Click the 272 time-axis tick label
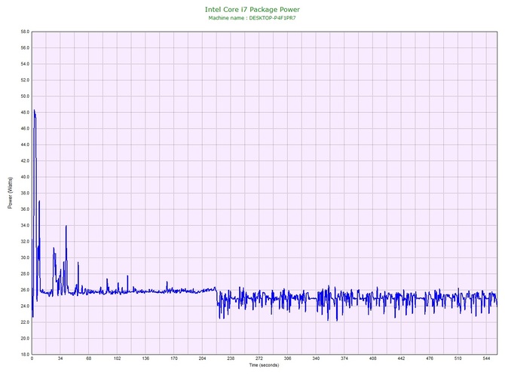 (259, 358)
